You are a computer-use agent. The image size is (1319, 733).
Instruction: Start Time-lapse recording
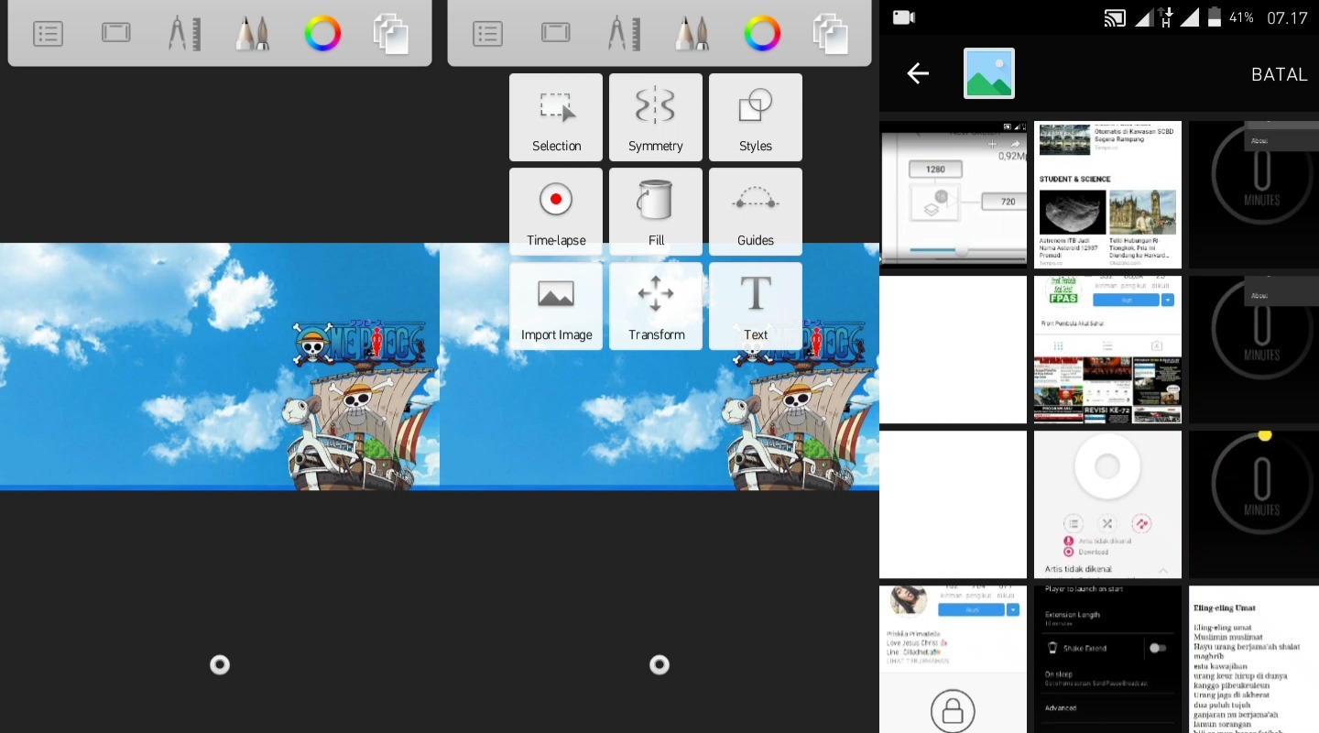[556, 212]
